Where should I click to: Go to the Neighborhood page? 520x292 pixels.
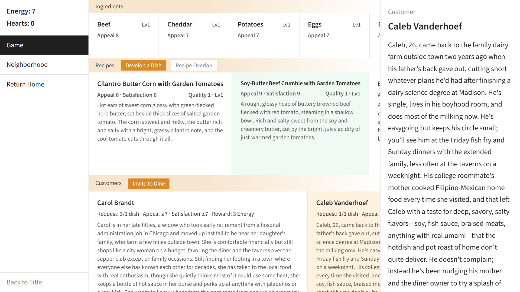[x=44, y=65]
